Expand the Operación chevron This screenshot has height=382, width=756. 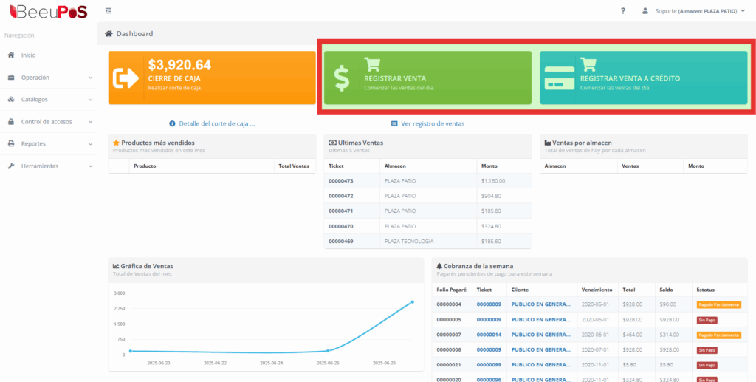pyautogui.click(x=91, y=78)
